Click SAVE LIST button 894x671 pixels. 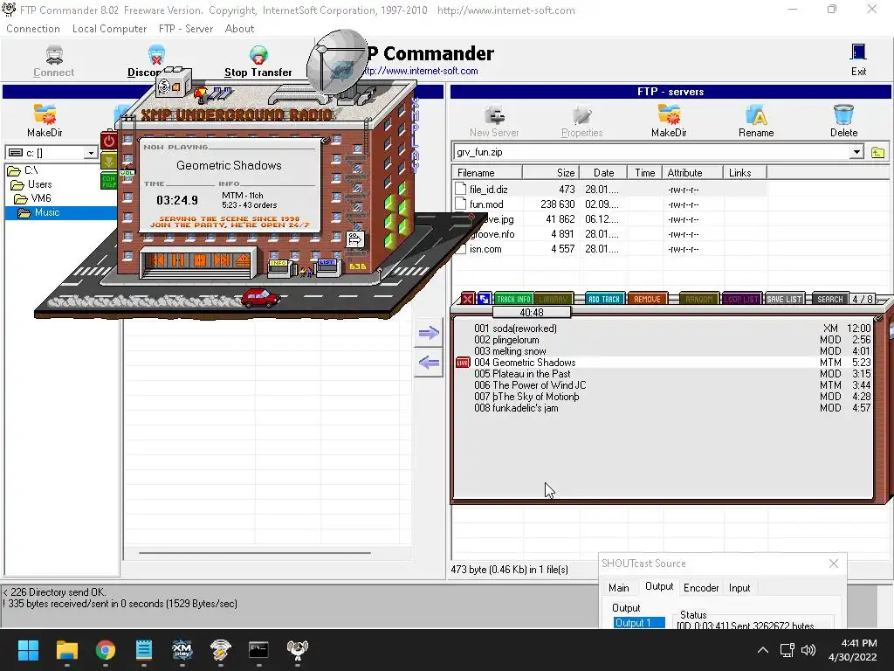coord(784,299)
